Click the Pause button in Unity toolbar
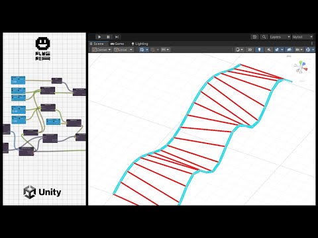Viewport: 318px width, 238px height. 108,37
